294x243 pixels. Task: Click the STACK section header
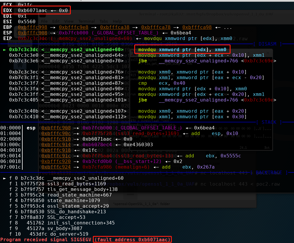(269, 122)
